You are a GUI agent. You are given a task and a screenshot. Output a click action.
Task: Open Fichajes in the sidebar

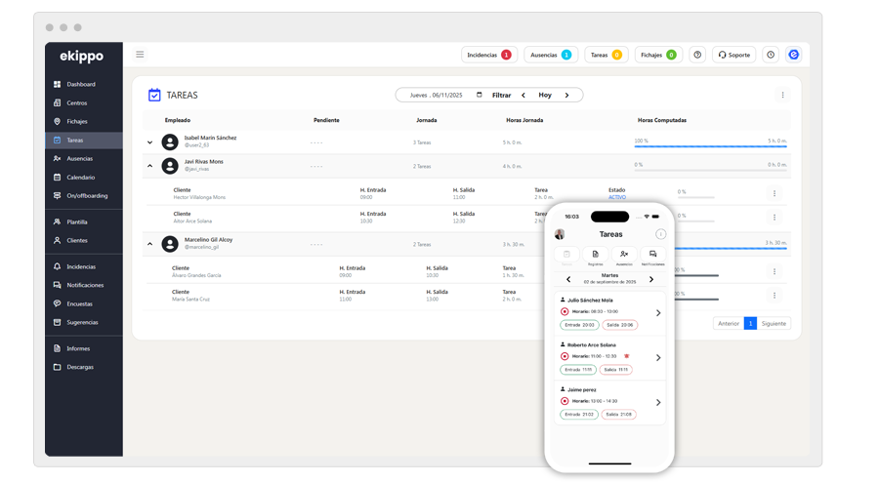coord(76,121)
